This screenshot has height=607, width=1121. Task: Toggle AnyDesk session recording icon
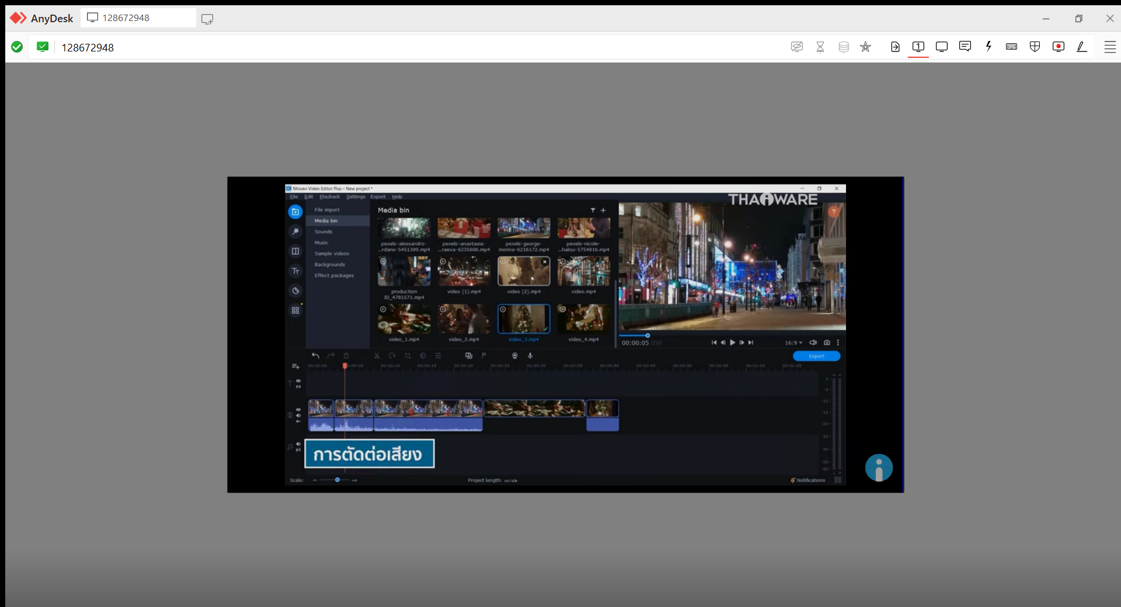[x=1058, y=47]
